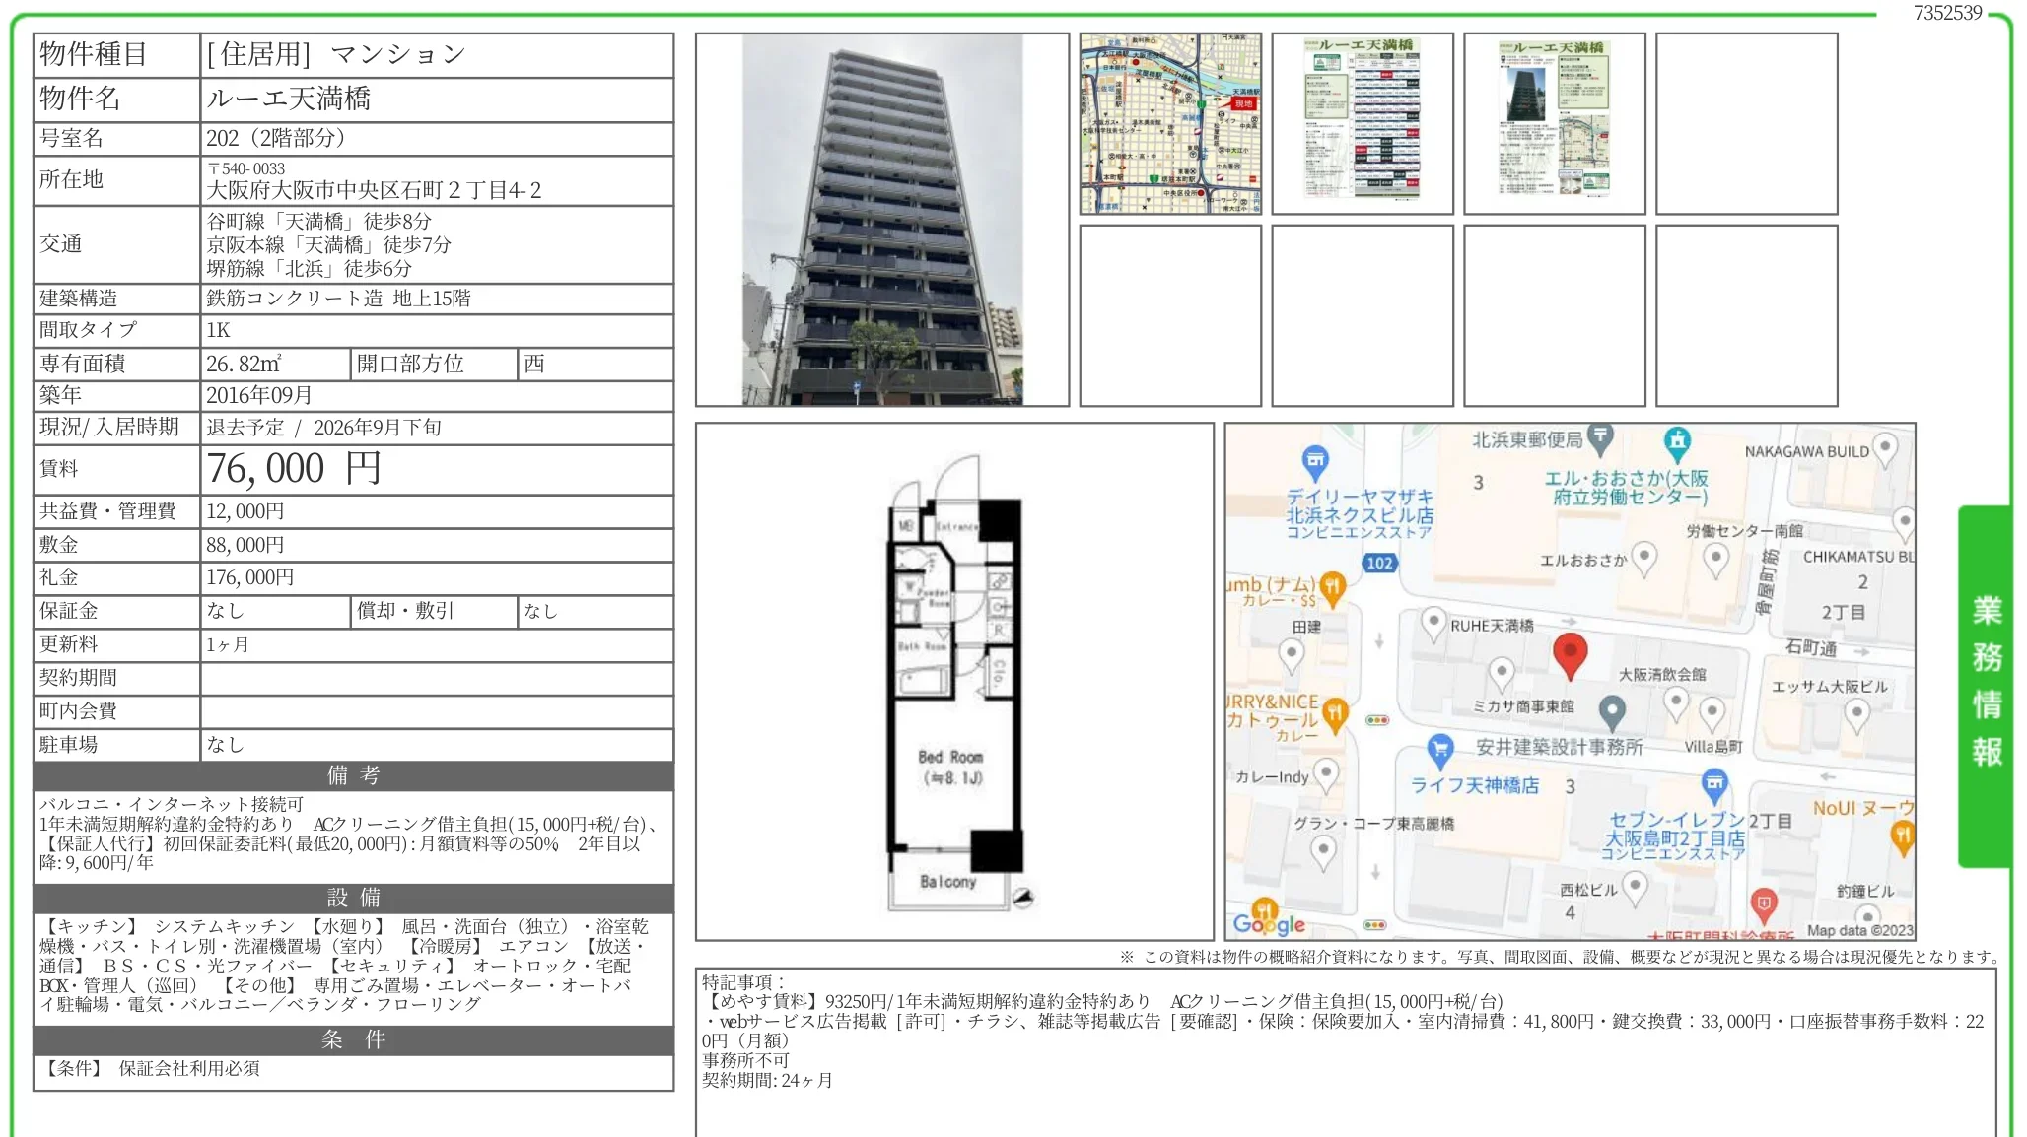Click the 設備 section header
The width and height of the screenshot is (2027, 1137).
point(354,899)
